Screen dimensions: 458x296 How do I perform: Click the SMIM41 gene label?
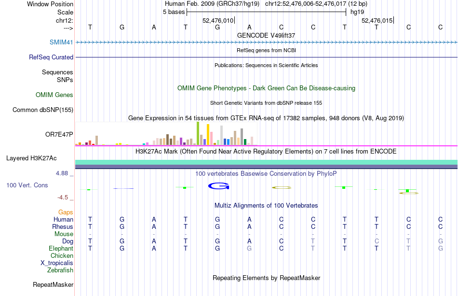[x=61, y=42]
